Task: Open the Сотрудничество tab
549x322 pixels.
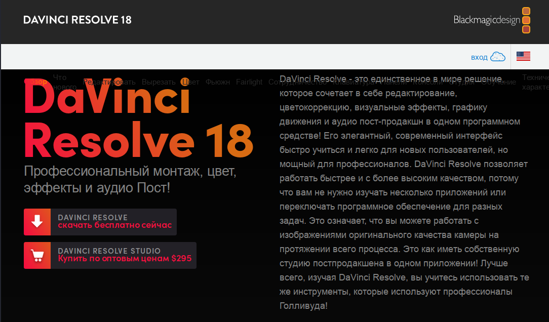Action: click(297, 82)
